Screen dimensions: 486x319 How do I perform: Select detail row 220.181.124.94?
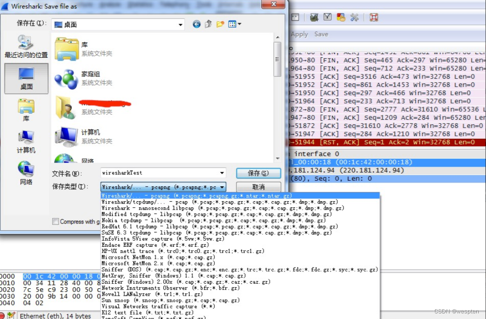point(387,170)
